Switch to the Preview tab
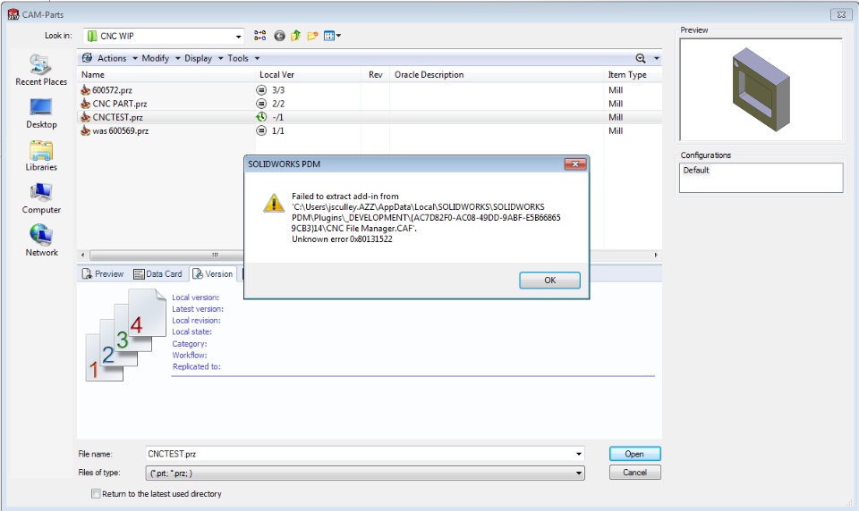Viewport: 859px width, 511px height. (103, 273)
